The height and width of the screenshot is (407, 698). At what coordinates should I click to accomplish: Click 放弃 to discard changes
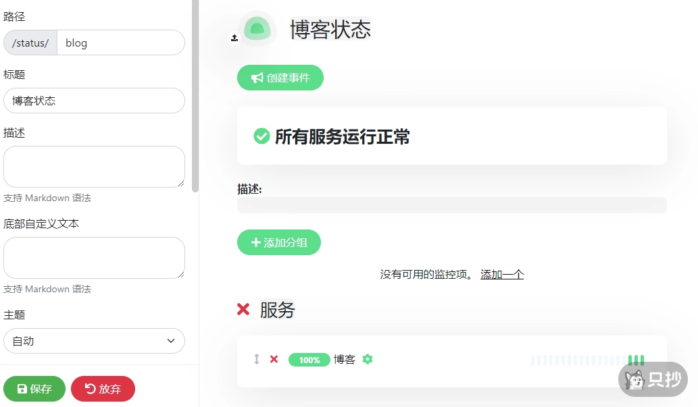click(x=103, y=389)
